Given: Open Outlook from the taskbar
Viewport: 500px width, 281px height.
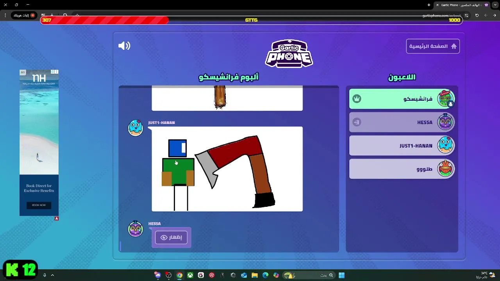Looking at the screenshot, I should point(244,275).
